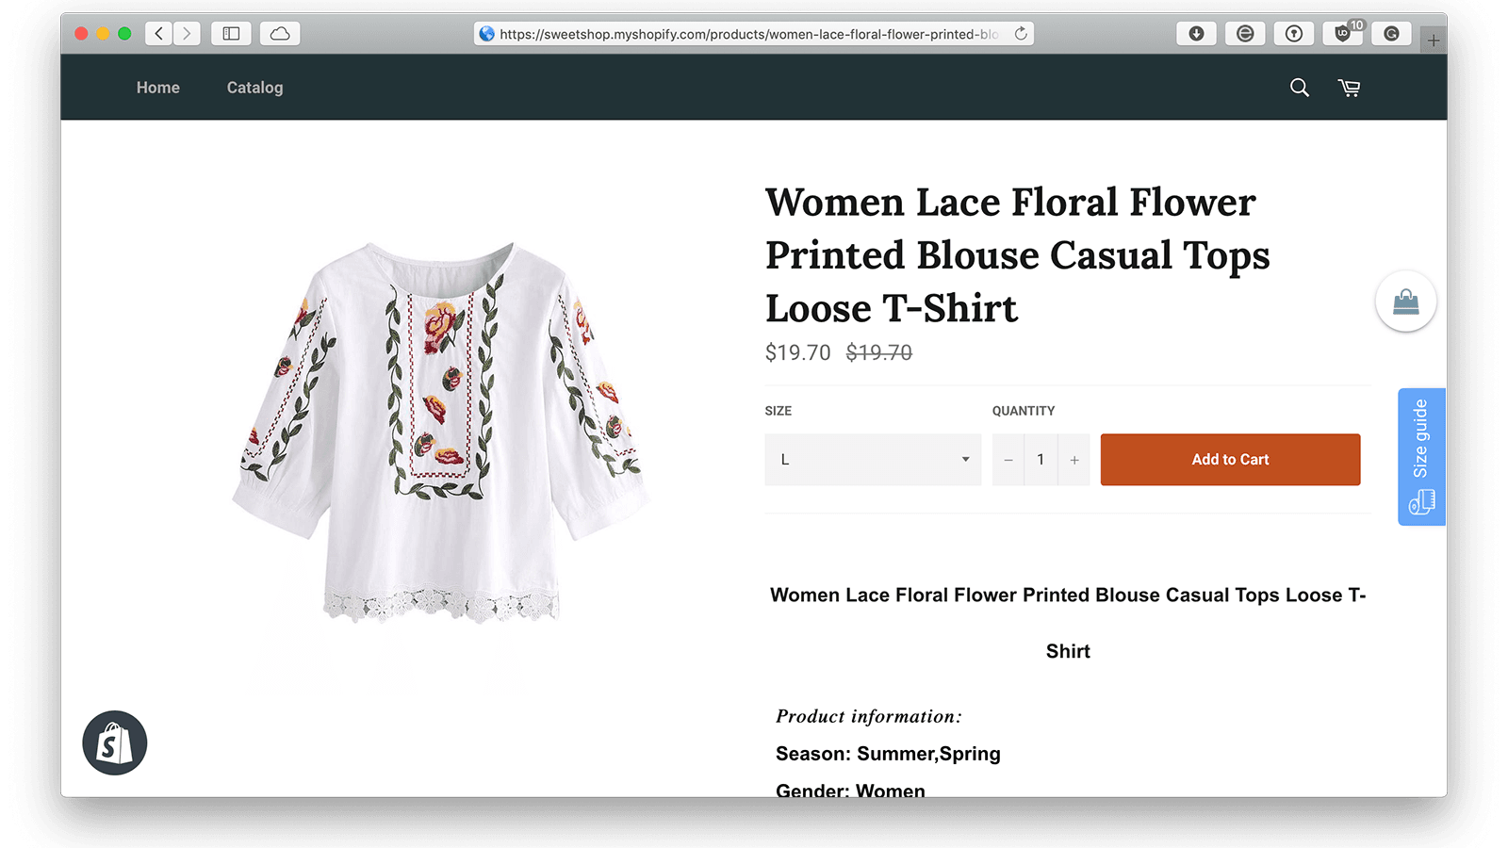Open a new tab with the plus button
Image resolution: width=1508 pixels, height=848 pixels.
(1433, 41)
